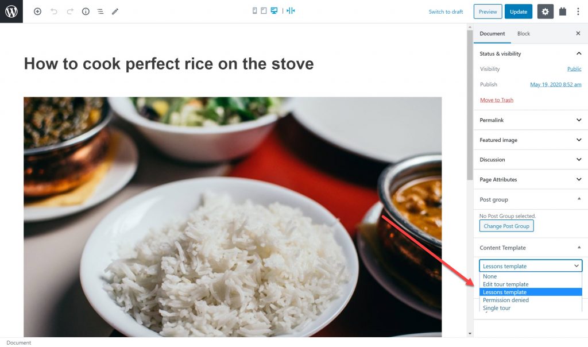
Task: Expand the Permalink panel
Action: point(531,120)
